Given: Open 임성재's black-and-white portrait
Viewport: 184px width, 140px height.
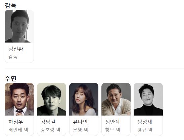Looking at the screenshot, I should (x=148, y=99).
